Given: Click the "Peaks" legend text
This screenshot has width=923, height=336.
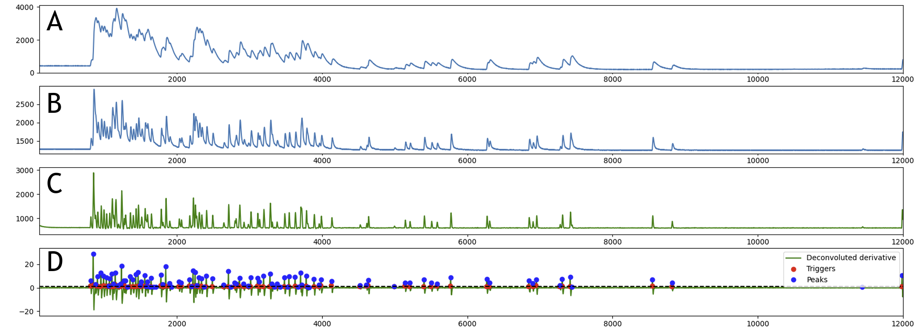Looking at the screenshot, I should click(x=817, y=280).
